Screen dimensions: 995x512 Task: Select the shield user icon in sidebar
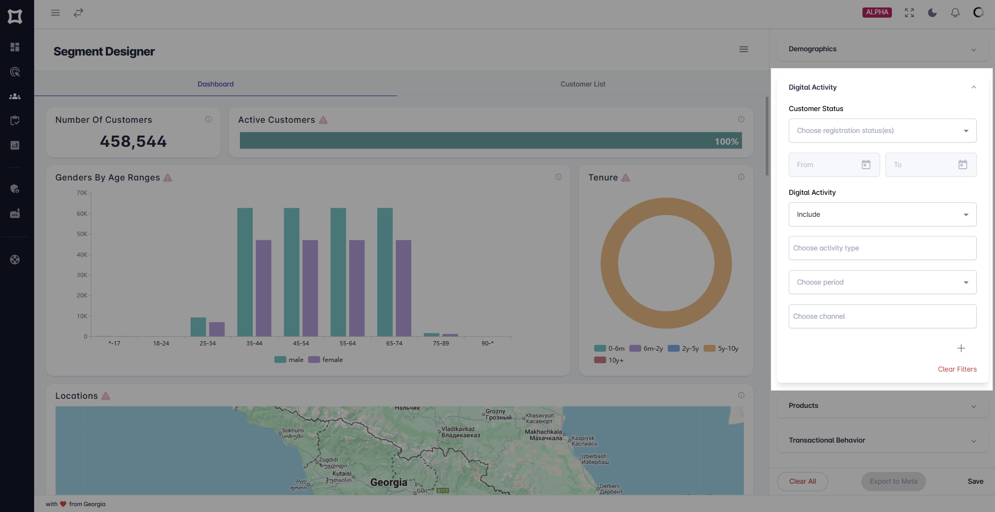click(x=15, y=188)
